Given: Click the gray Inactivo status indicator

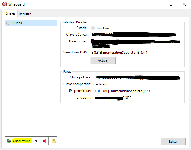Looking at the screenshot, I should click(x=93, y=28).
